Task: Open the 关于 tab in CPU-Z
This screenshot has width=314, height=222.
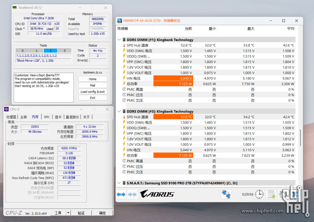Action: [x=86, y=117]
